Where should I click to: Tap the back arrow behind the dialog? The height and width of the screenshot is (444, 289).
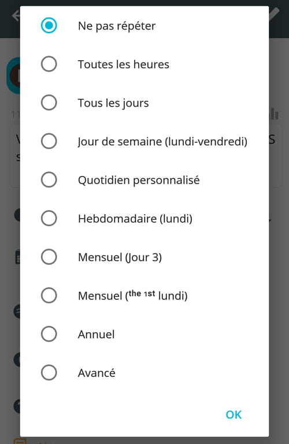point(16,16)
